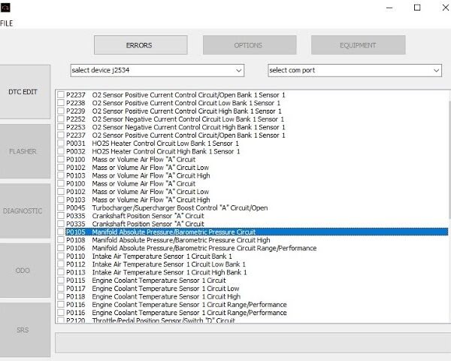
Task: Click the empty status field below the list
Action: coord(253,343)
